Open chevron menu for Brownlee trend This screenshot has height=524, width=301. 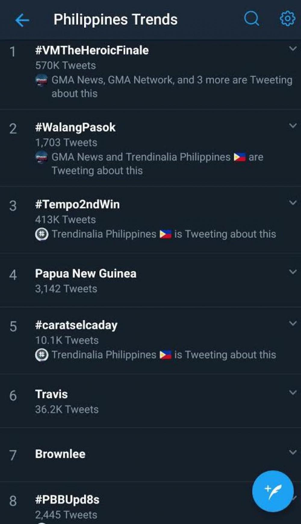(x=293, y=452)
